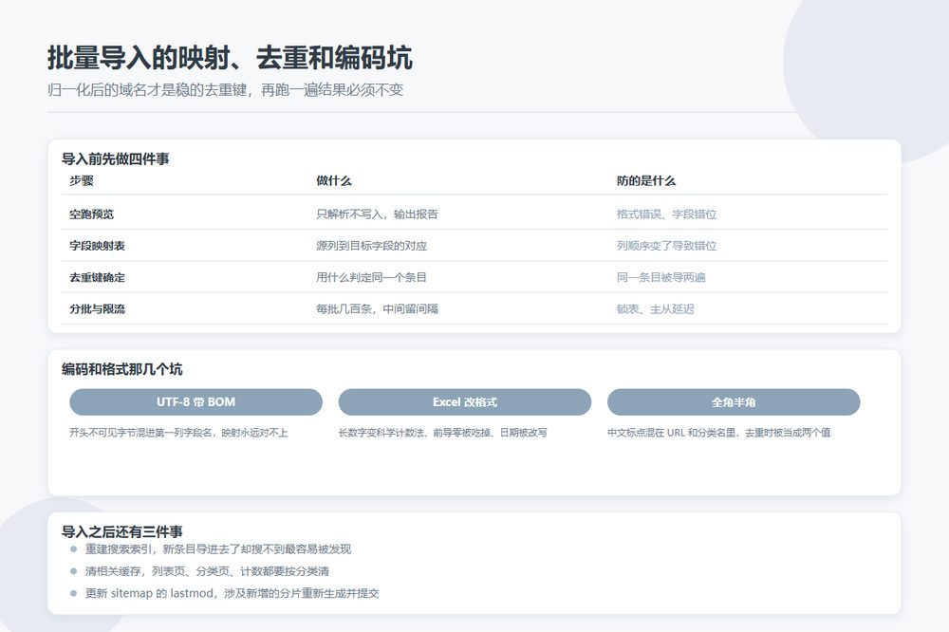The height and width of the screenshot is (632, 949).
Task: Click the heading 导入之后还有三件事
Action: pyautogui.click(x=122, y=531)
